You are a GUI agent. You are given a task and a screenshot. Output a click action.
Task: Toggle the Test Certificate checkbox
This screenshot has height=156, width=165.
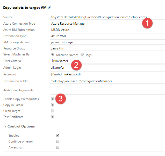(53, 117)
